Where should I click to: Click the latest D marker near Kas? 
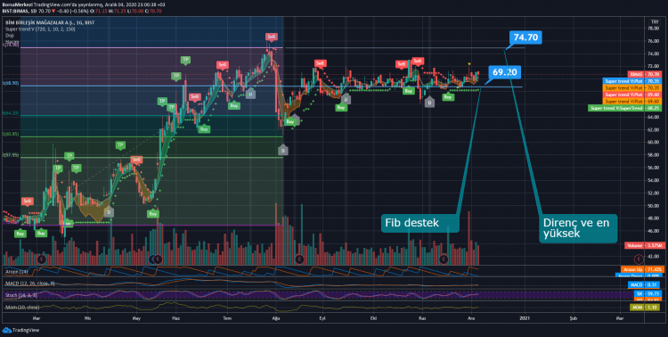(x=429, y=103)
